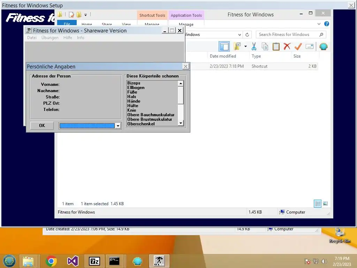The height and width of the screenshot is (268, 357).
Task: Sort by the Size column header
Action: [297, 56]
